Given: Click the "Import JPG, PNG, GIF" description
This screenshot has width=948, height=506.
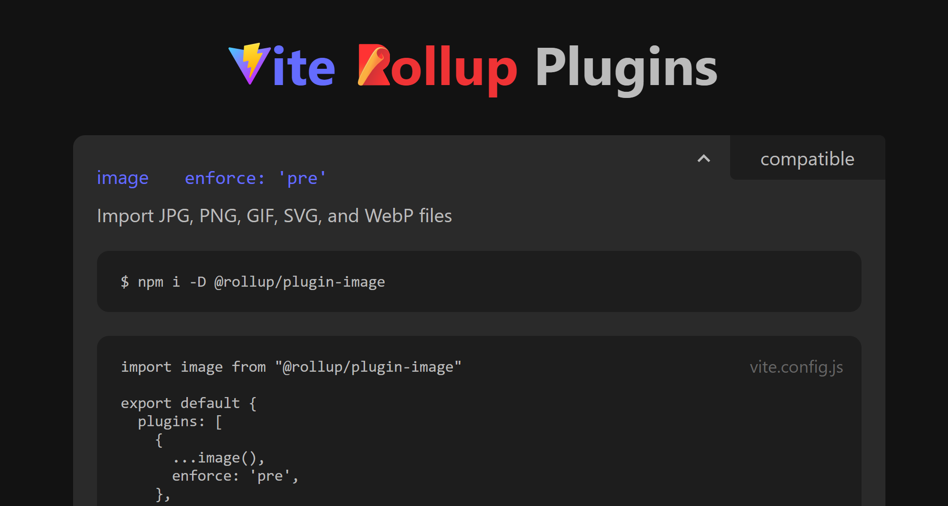Looking at the screenshot, I should [274, 216].
